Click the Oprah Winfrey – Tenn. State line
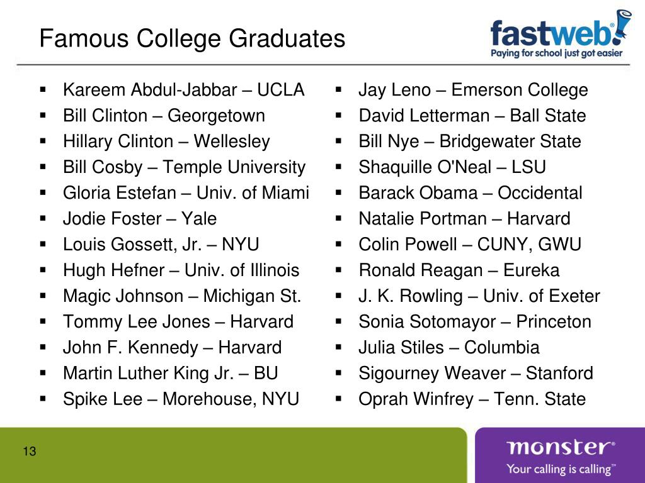The height and width of the screenshot is (483, 645). click(472, 399)
